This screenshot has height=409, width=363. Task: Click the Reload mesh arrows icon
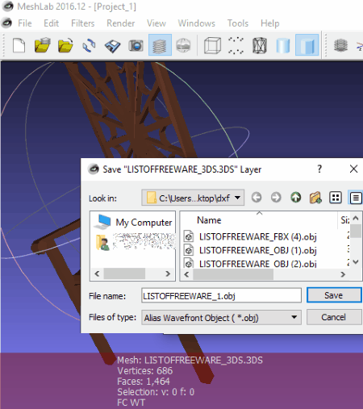click(89, 45)
